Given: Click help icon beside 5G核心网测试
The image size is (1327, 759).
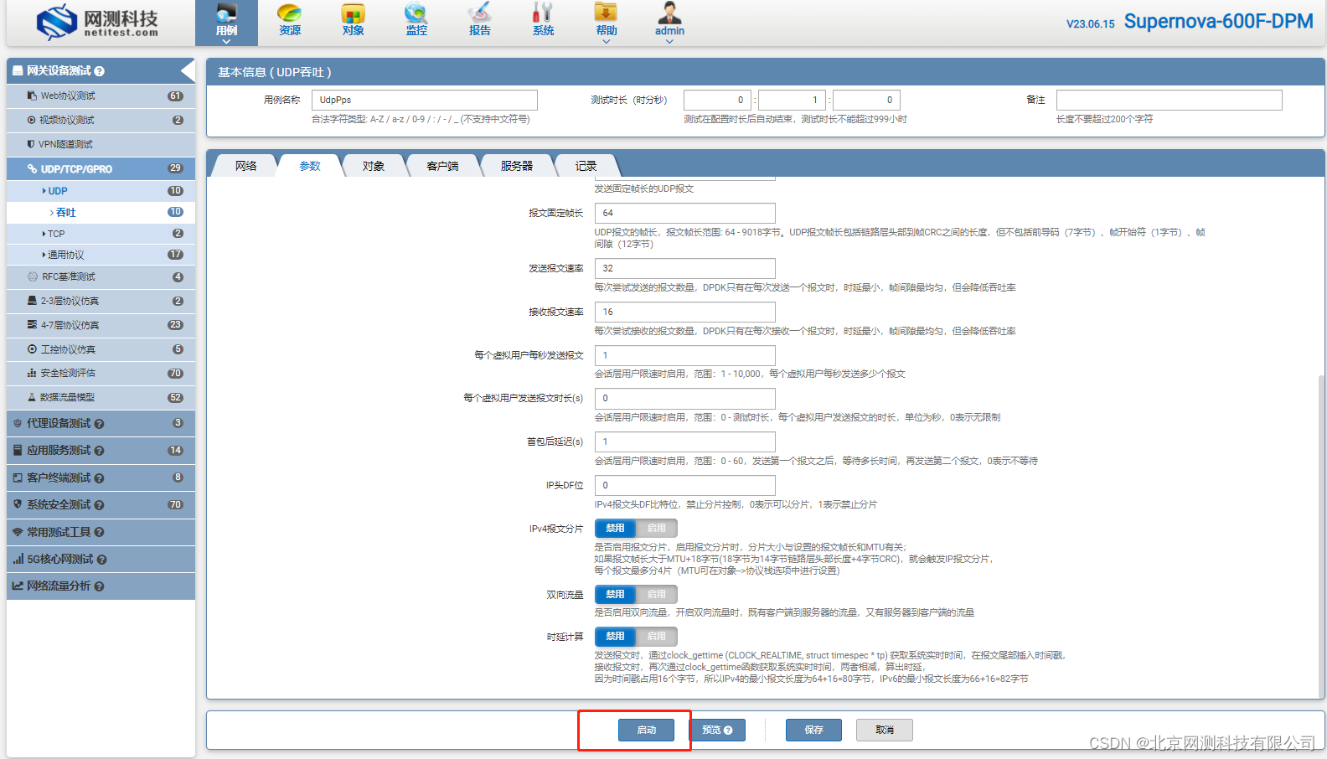Looking at the screenshot, I should point(102,560).
